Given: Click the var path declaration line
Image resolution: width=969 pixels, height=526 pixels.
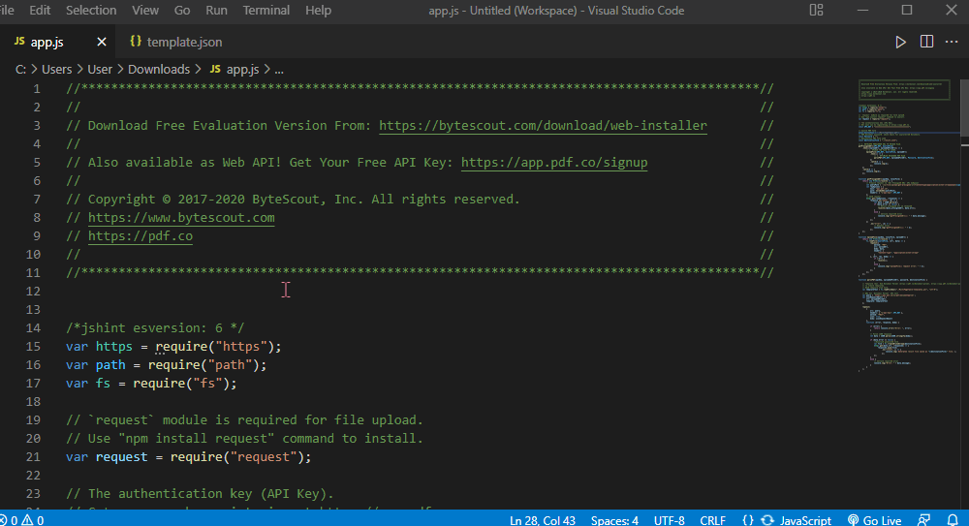Looking at the screenshot, I should point(167,364).
